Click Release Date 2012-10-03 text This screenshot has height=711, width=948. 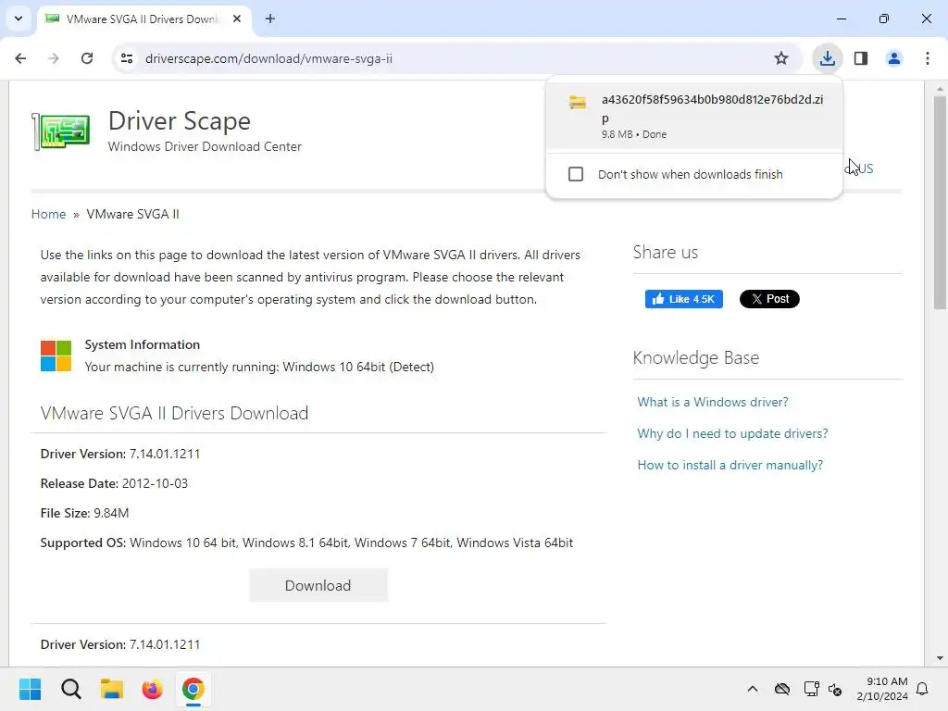click(114, 483)
